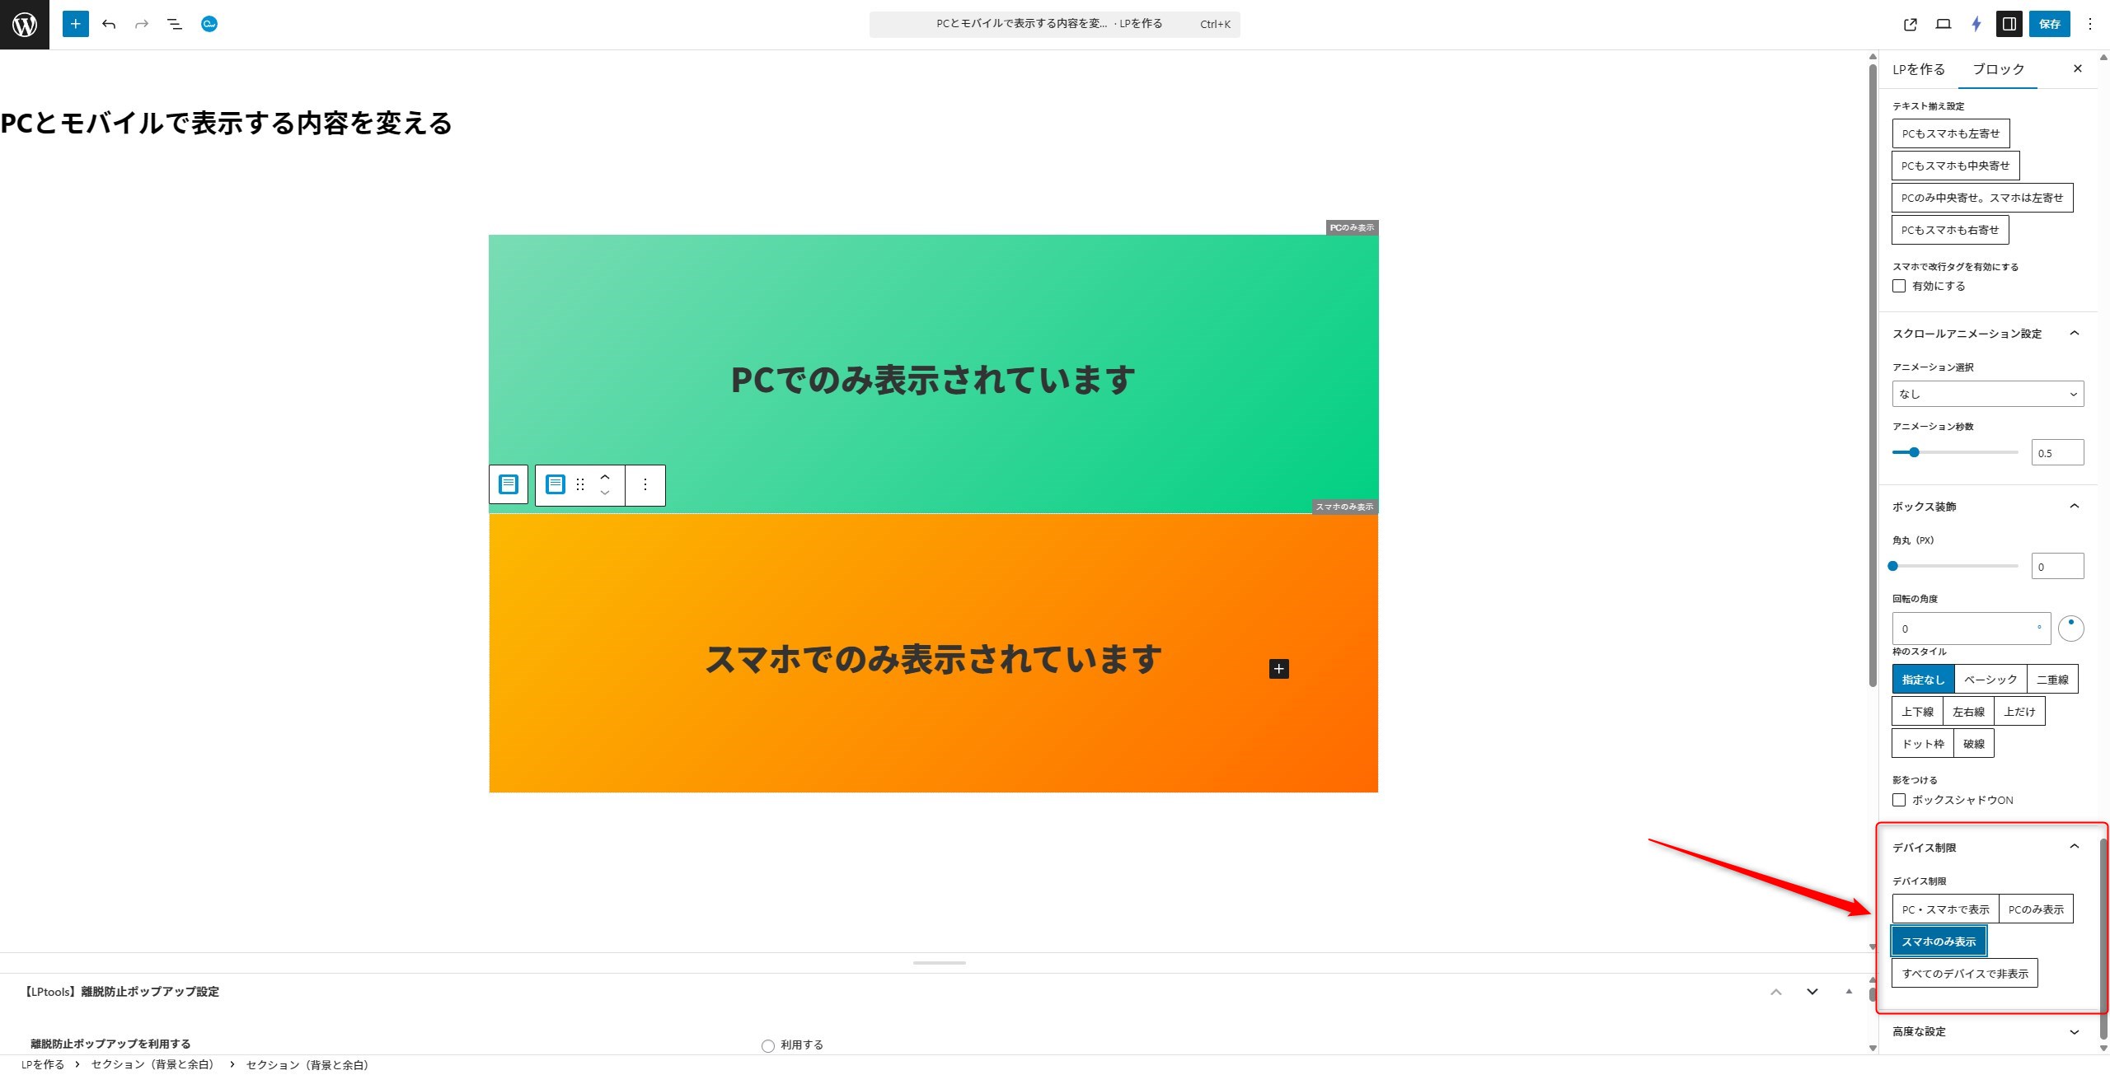Enable smartphone line break tag checkbox

pos(1899,286)
